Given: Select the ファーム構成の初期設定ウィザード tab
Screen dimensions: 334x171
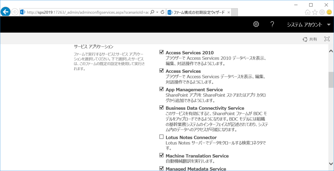Looking at the screenshot, I should pos(199,12).
